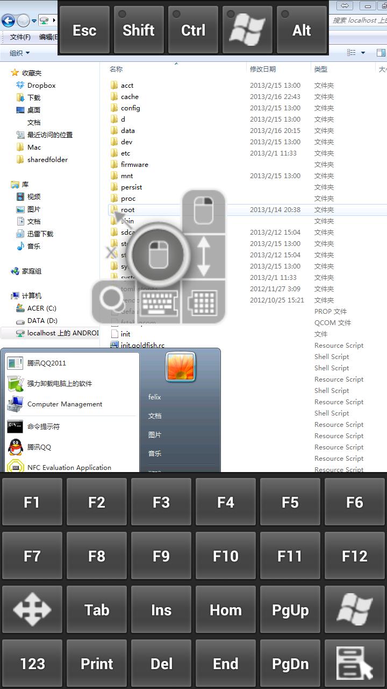Viewport: 387px width, 689px height.
Task: Select the DATA (D:) drive
Action: coord(42,321)
